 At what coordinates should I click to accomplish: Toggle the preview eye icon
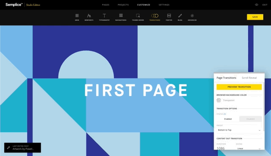[257, 5]
